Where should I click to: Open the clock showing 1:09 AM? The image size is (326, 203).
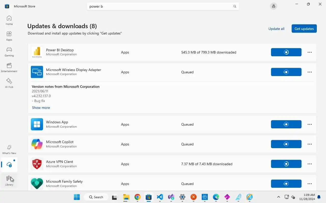(x=307, y=197)
